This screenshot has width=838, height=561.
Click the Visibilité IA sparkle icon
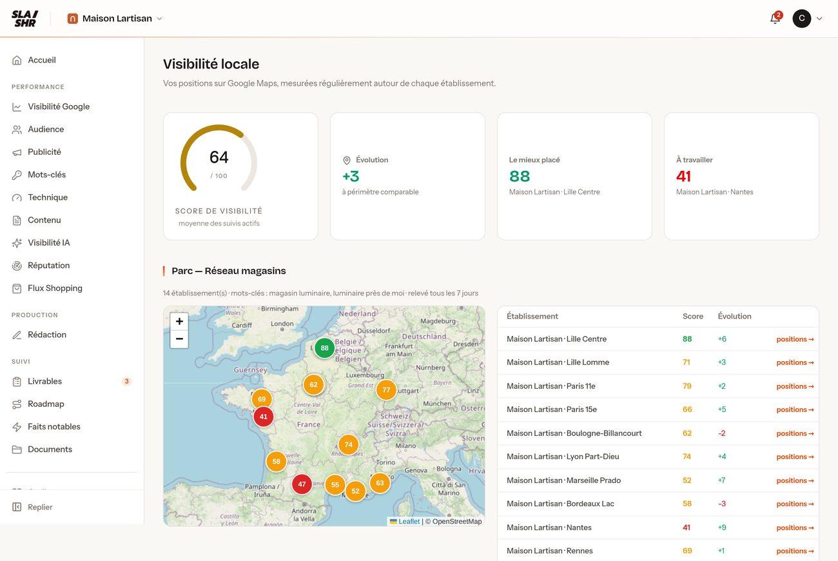(17, 243)
